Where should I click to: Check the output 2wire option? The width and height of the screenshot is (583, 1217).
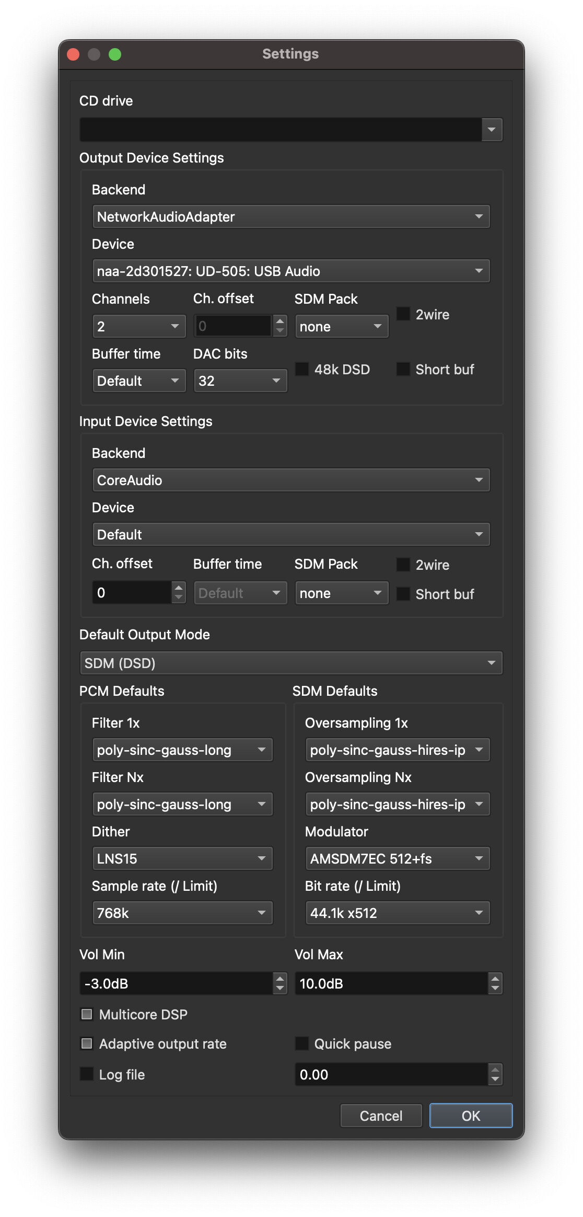click(x=403, y=314)
